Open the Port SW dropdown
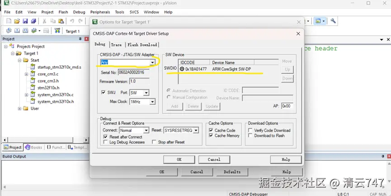This screenshot has height=196, width=391. (146, 93)
